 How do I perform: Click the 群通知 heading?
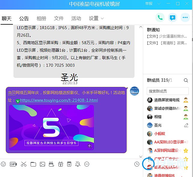pyautogui.click(x=153, y=30)
